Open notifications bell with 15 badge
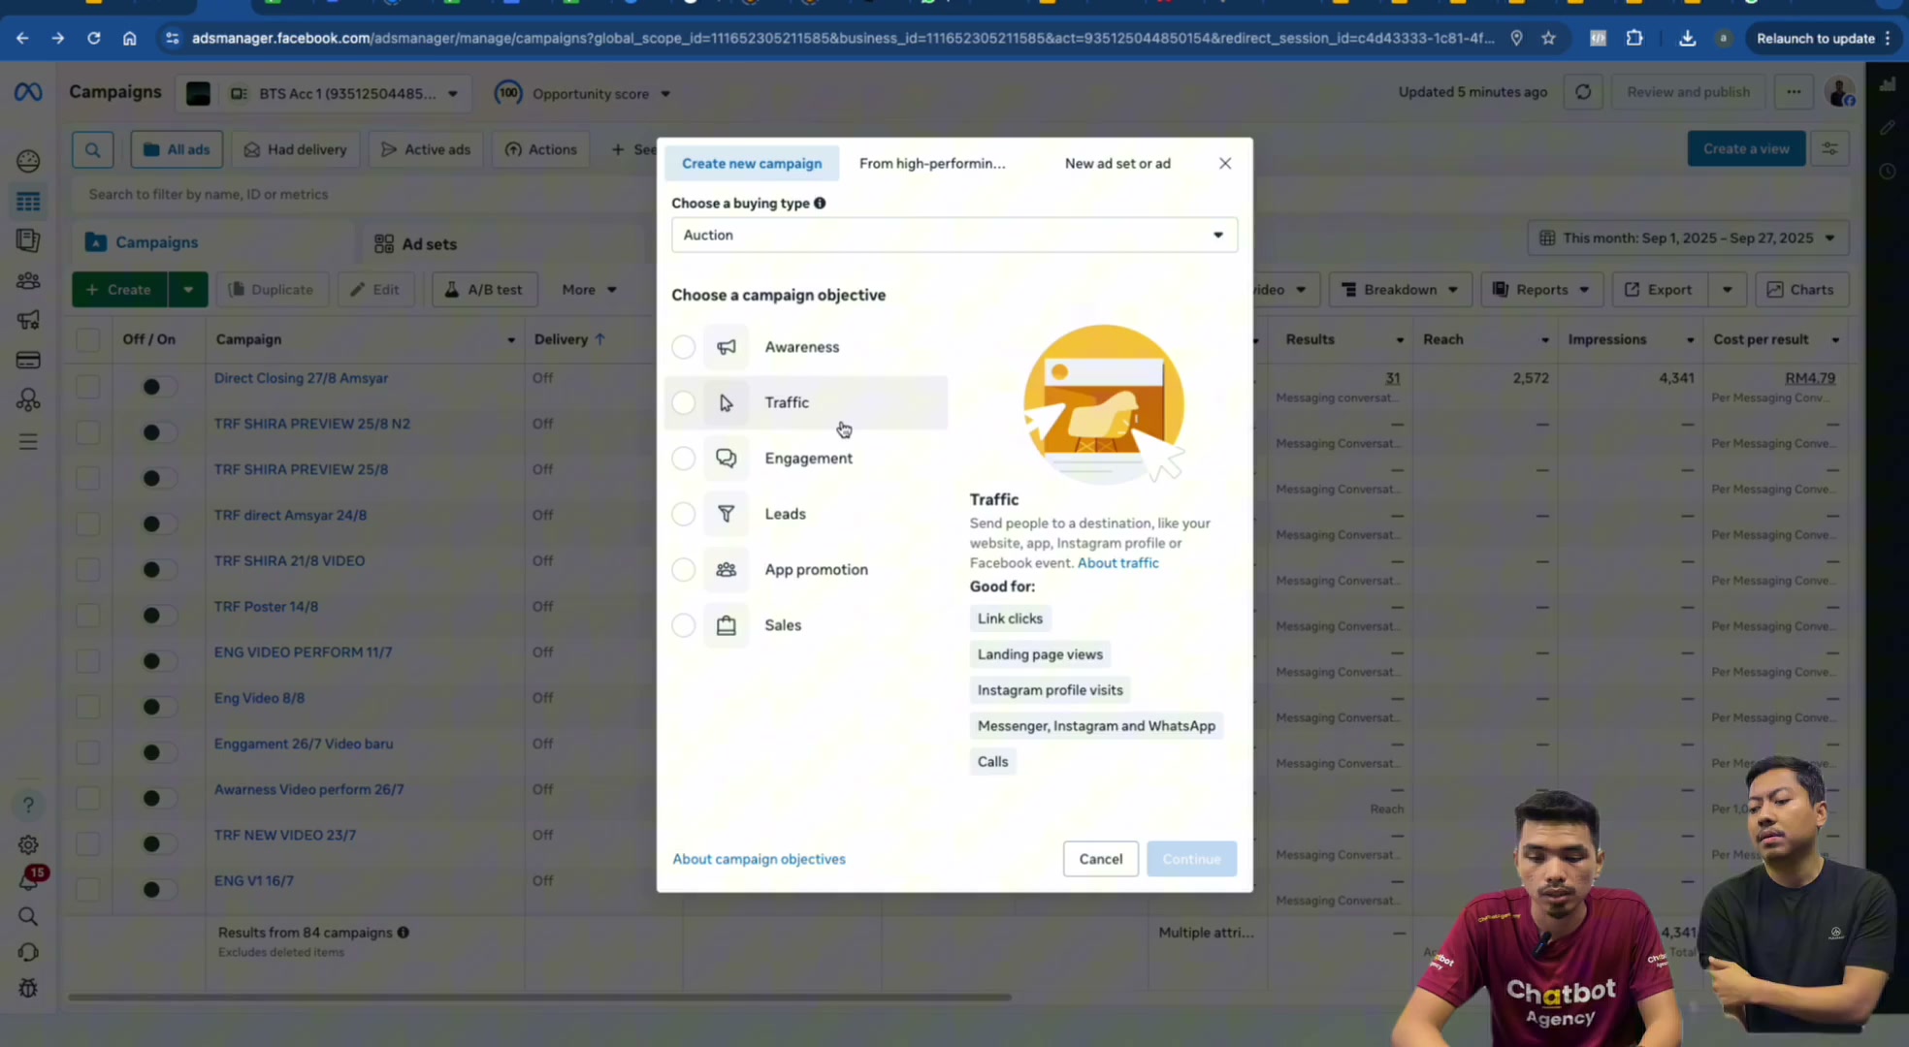 click(29, 878)
